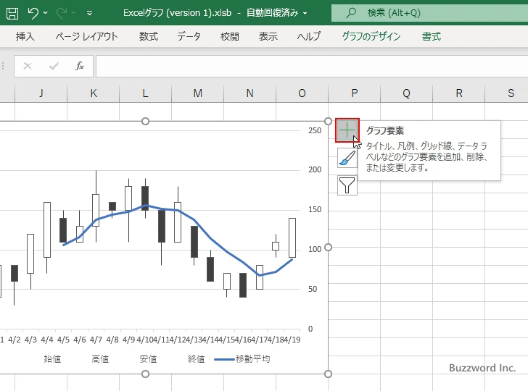Screen dimensions: 528x391
Task: Switch to the 書式 tab
Action: coord(432,36)
